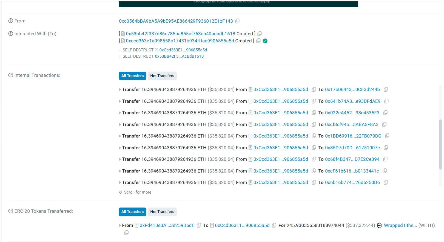
Task: Open recipient address 0xcF61b616...b0133441c
Action: tap(352, 171)
